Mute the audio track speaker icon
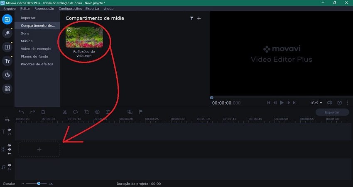 [x=9, y=165]
